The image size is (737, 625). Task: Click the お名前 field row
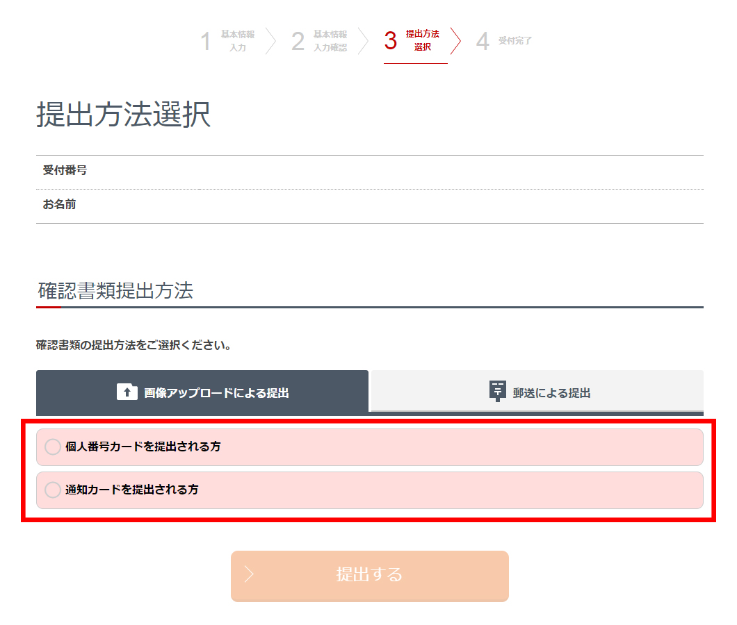370,206
